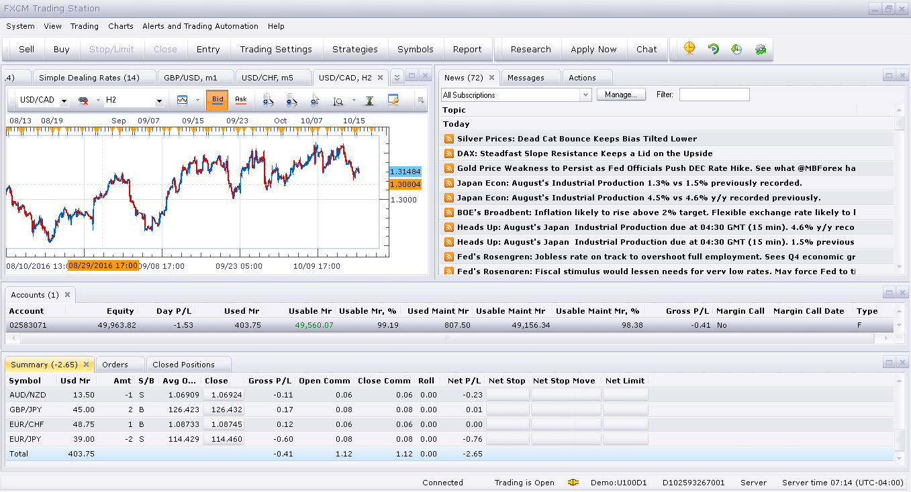Click Apply Now button
The image size is (911, 492).
coord(593,49)
